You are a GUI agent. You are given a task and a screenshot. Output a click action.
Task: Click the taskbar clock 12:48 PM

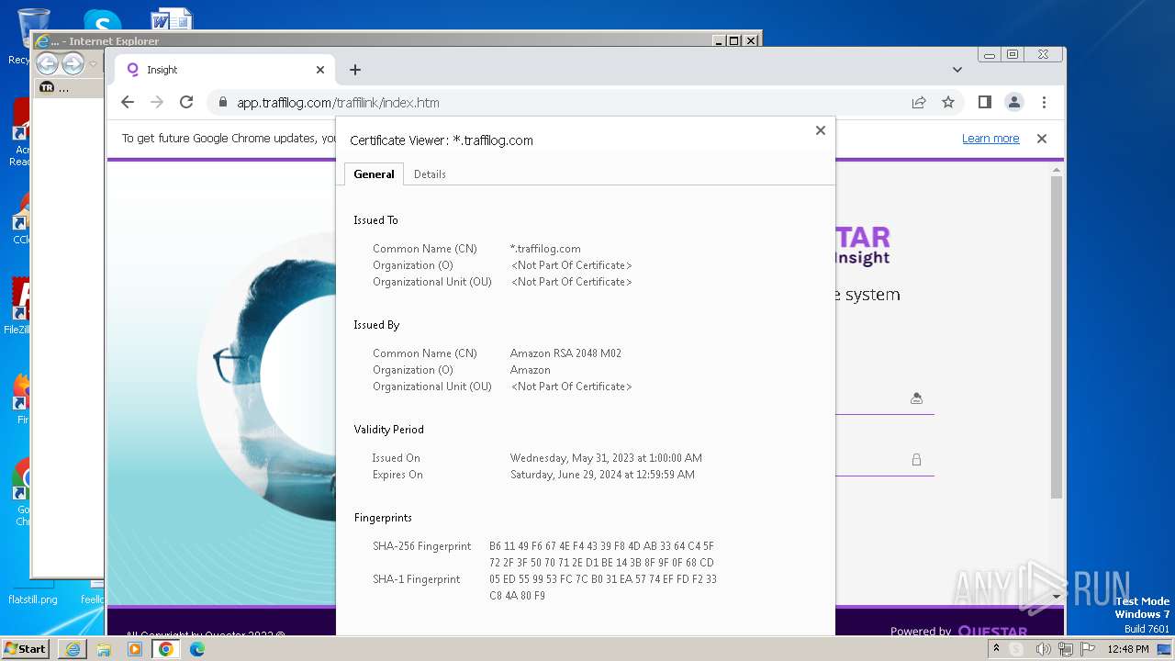pos(1128,649)
